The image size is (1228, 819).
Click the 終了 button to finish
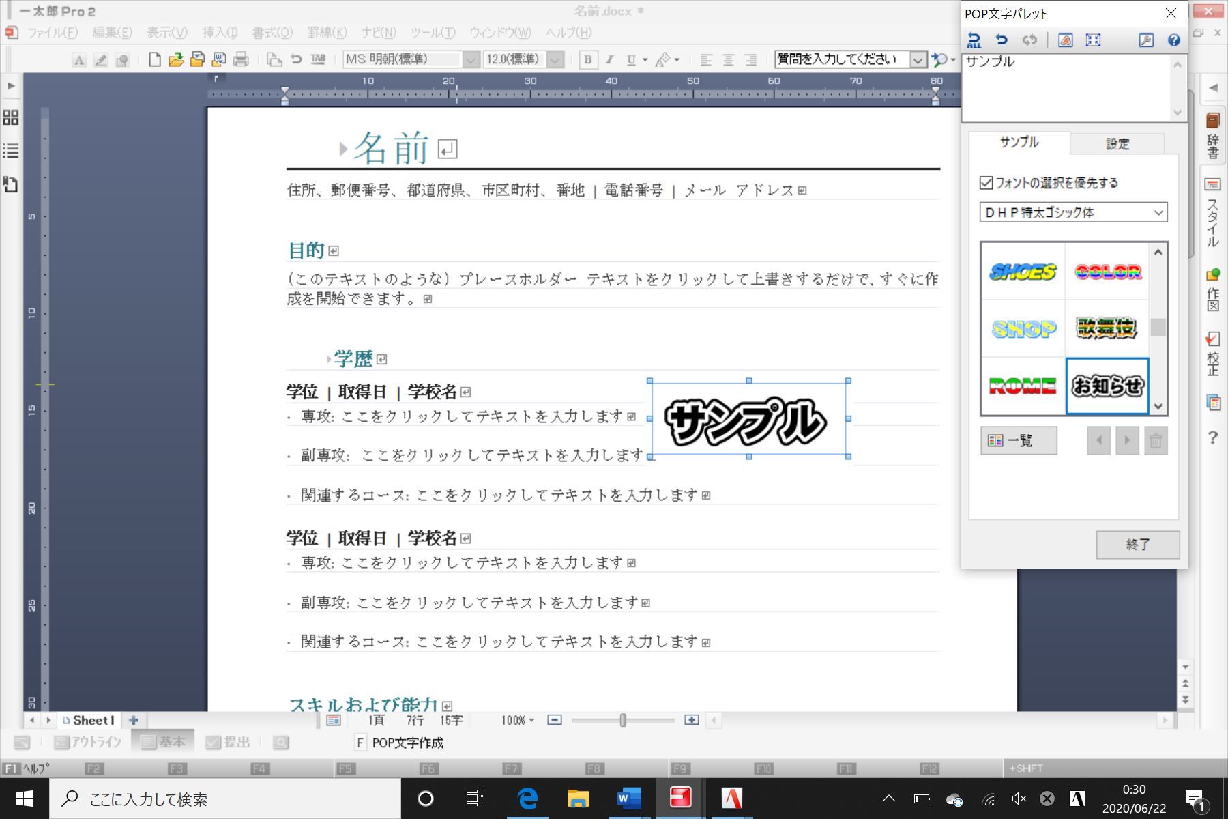point(1138,545)
